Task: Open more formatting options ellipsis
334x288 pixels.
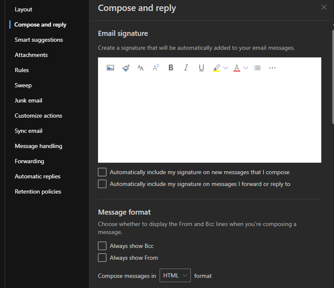Action: 272,68
